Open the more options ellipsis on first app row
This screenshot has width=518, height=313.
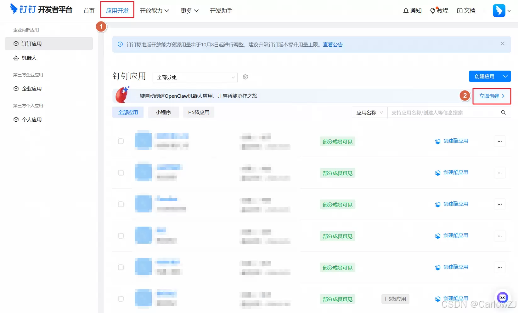click(499, 141)
